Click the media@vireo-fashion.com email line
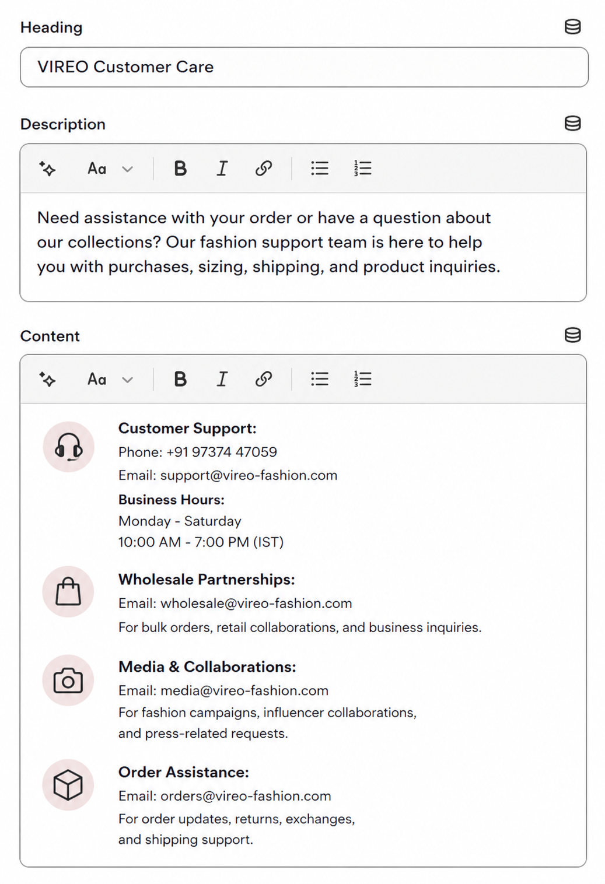 pyautogui.click(x=223, y=691)
